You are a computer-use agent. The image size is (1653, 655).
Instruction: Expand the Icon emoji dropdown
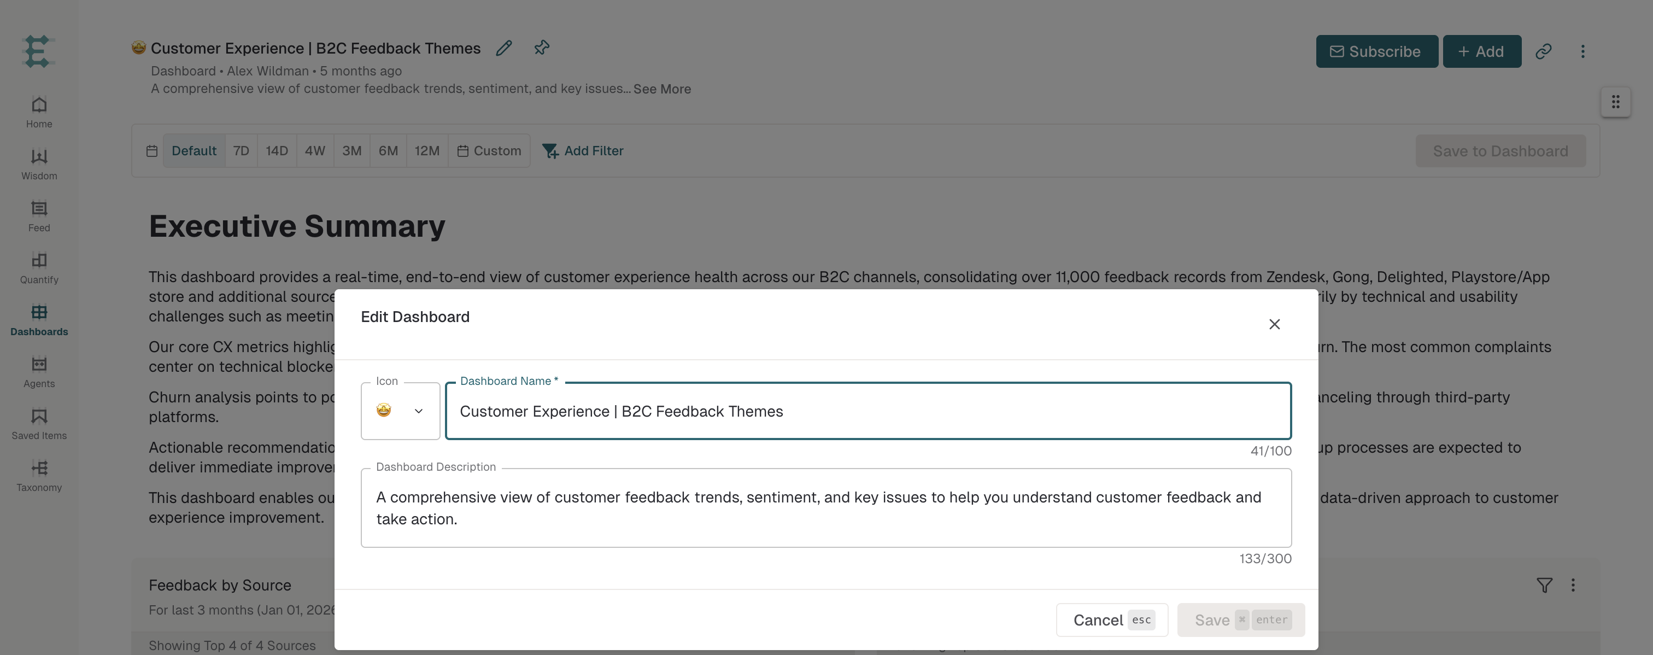pos(401,411)
